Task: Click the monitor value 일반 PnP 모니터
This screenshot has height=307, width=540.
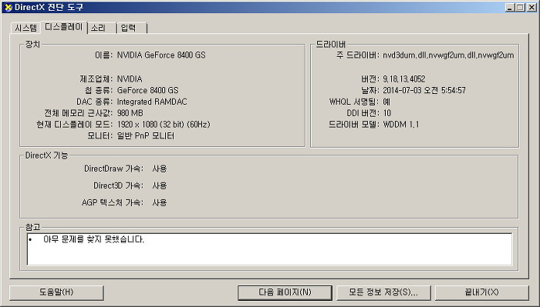Action: point(146,135)
